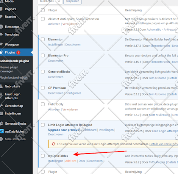Click Deactiveren under Elementor Pro
The width and height of the screenshot is (178, 174).
point(56,61)
